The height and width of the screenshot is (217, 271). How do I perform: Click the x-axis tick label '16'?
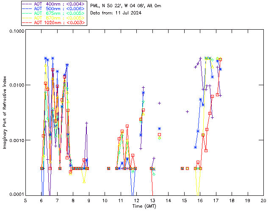tap(200, 200)
